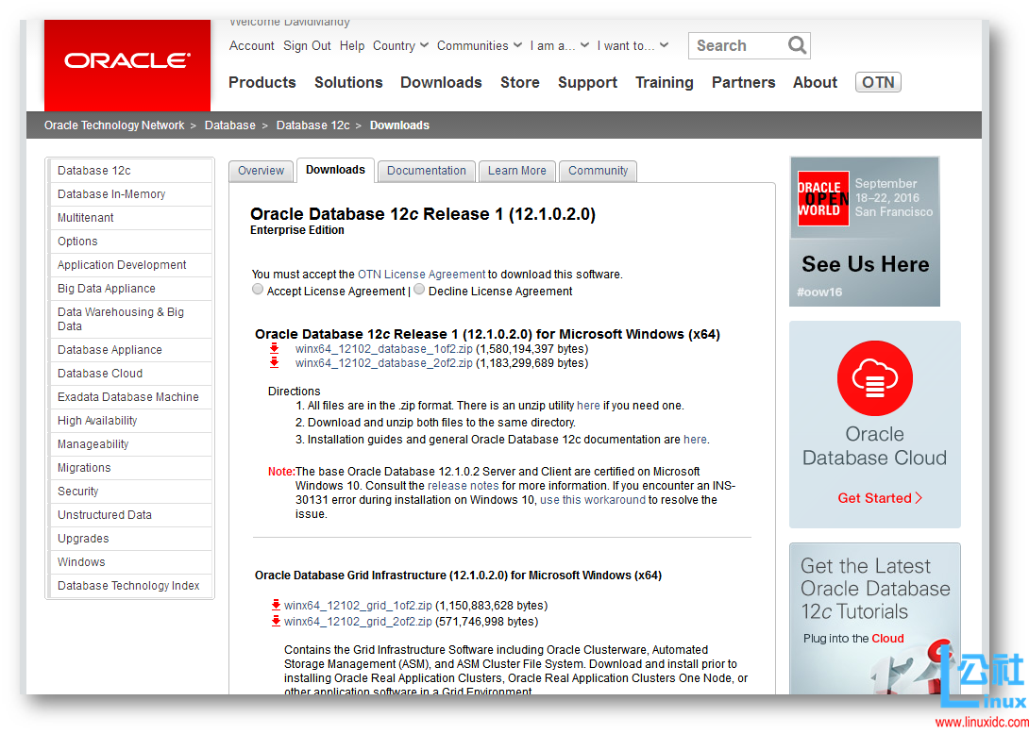Select the Decline License Agreement radio button
The width and height of the screenshot is (1029, 734).
419,289
